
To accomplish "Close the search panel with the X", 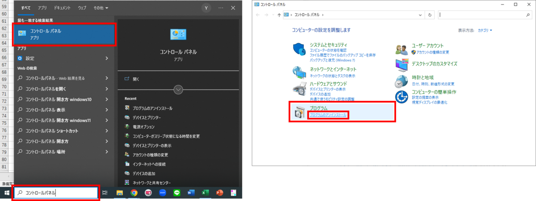I will click(233, 8).
